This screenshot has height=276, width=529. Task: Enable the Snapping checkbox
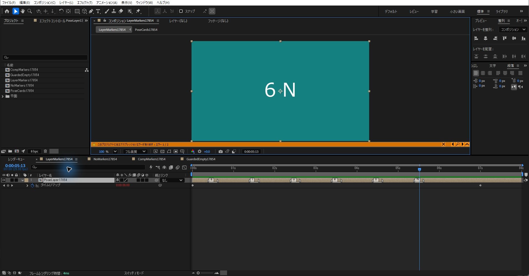click(x=181, y=11)
